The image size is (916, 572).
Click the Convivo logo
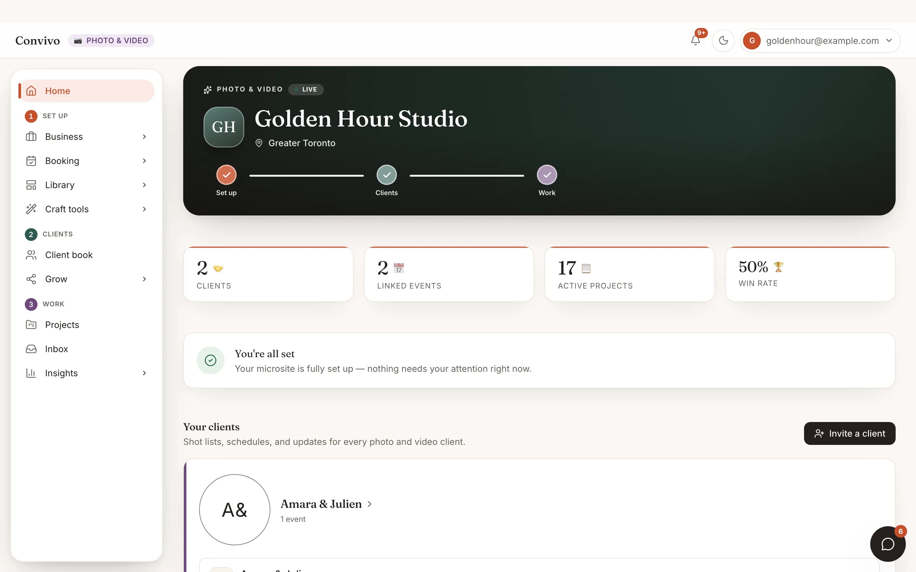38,40
